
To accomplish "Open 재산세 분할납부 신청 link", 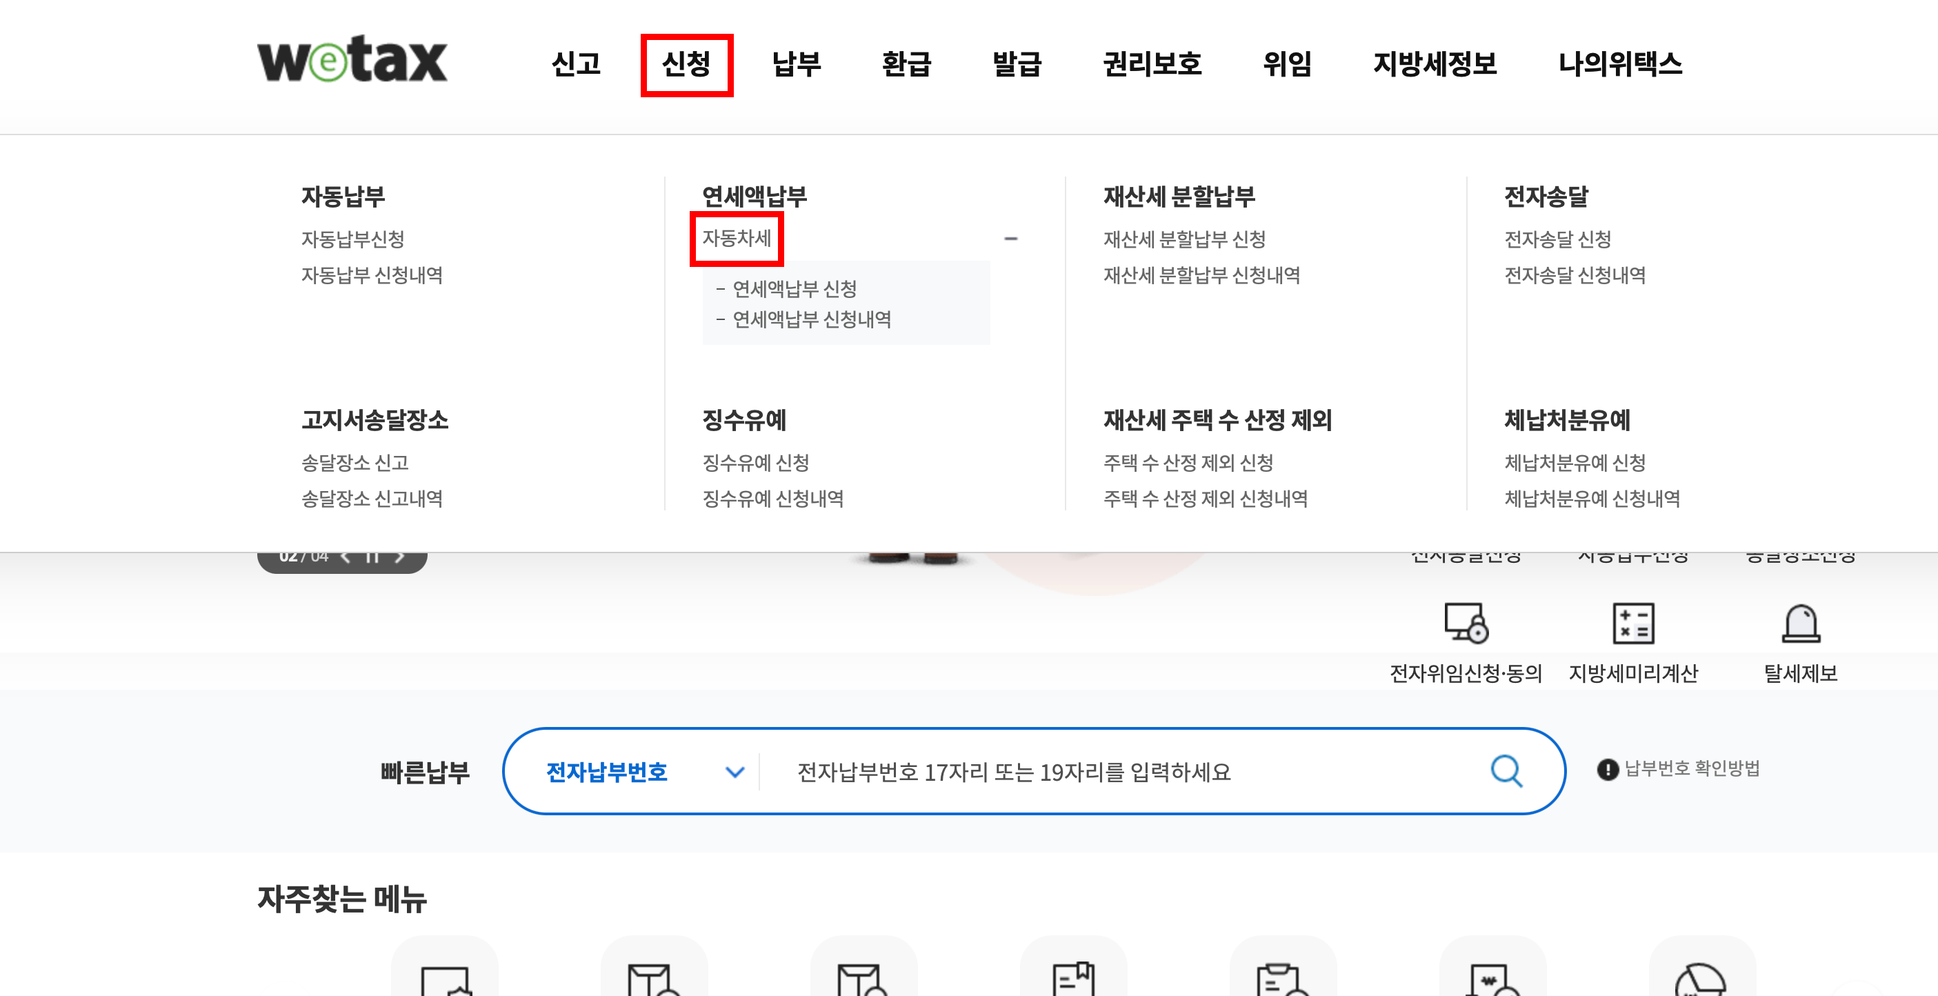I will 1184,239.
